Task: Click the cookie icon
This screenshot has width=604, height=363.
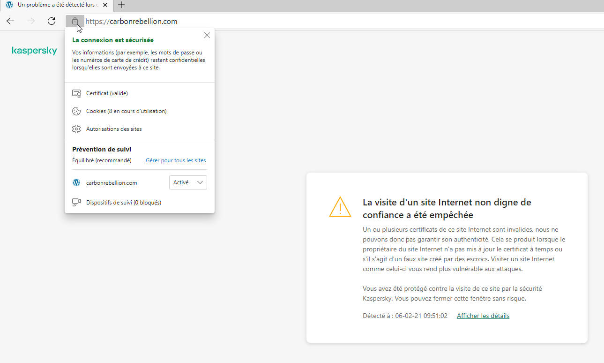Action: point(76,111)
